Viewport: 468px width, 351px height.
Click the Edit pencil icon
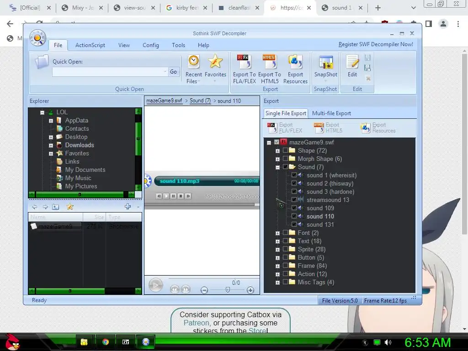click(352, 62)
